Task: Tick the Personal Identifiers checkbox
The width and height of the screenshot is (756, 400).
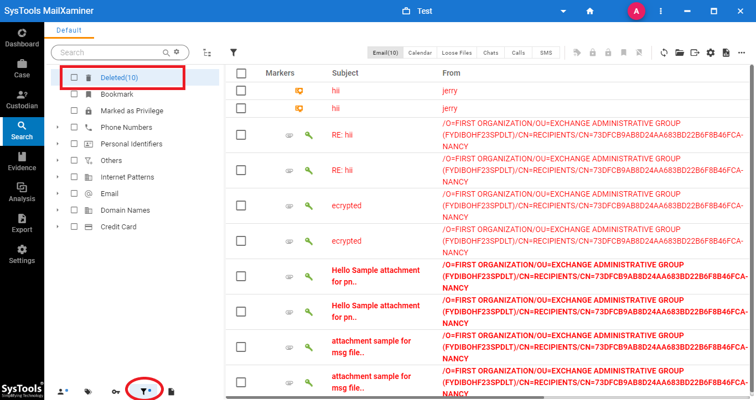Action: tap(74, 144)
